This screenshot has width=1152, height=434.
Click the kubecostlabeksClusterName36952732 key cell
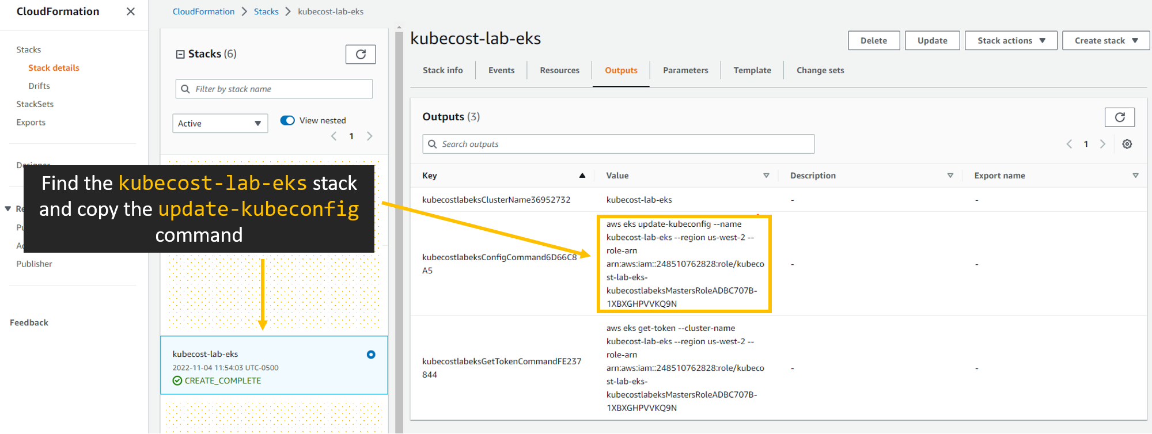(496, 200)
